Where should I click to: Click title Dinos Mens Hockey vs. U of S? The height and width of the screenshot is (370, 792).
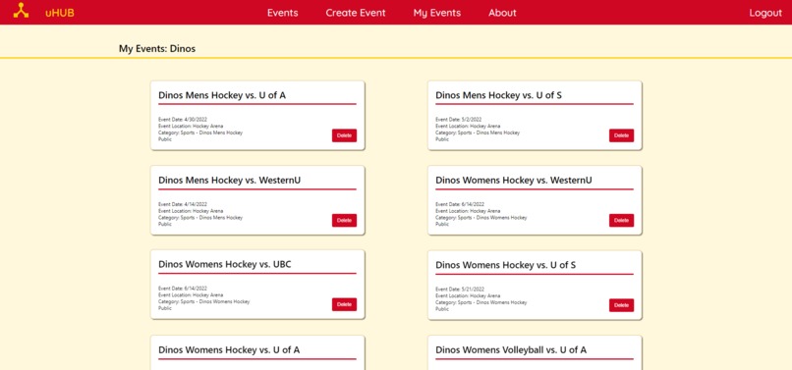pos(498,95)
